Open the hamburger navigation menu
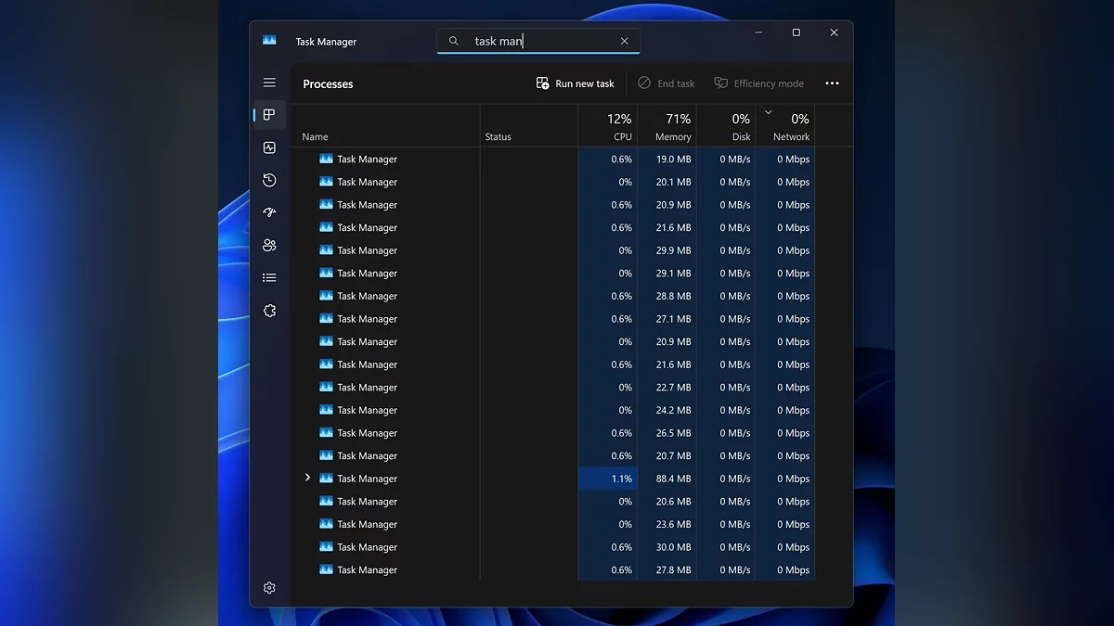The width and height of the screenshot is (1114, 626). (x=269, y=83)
